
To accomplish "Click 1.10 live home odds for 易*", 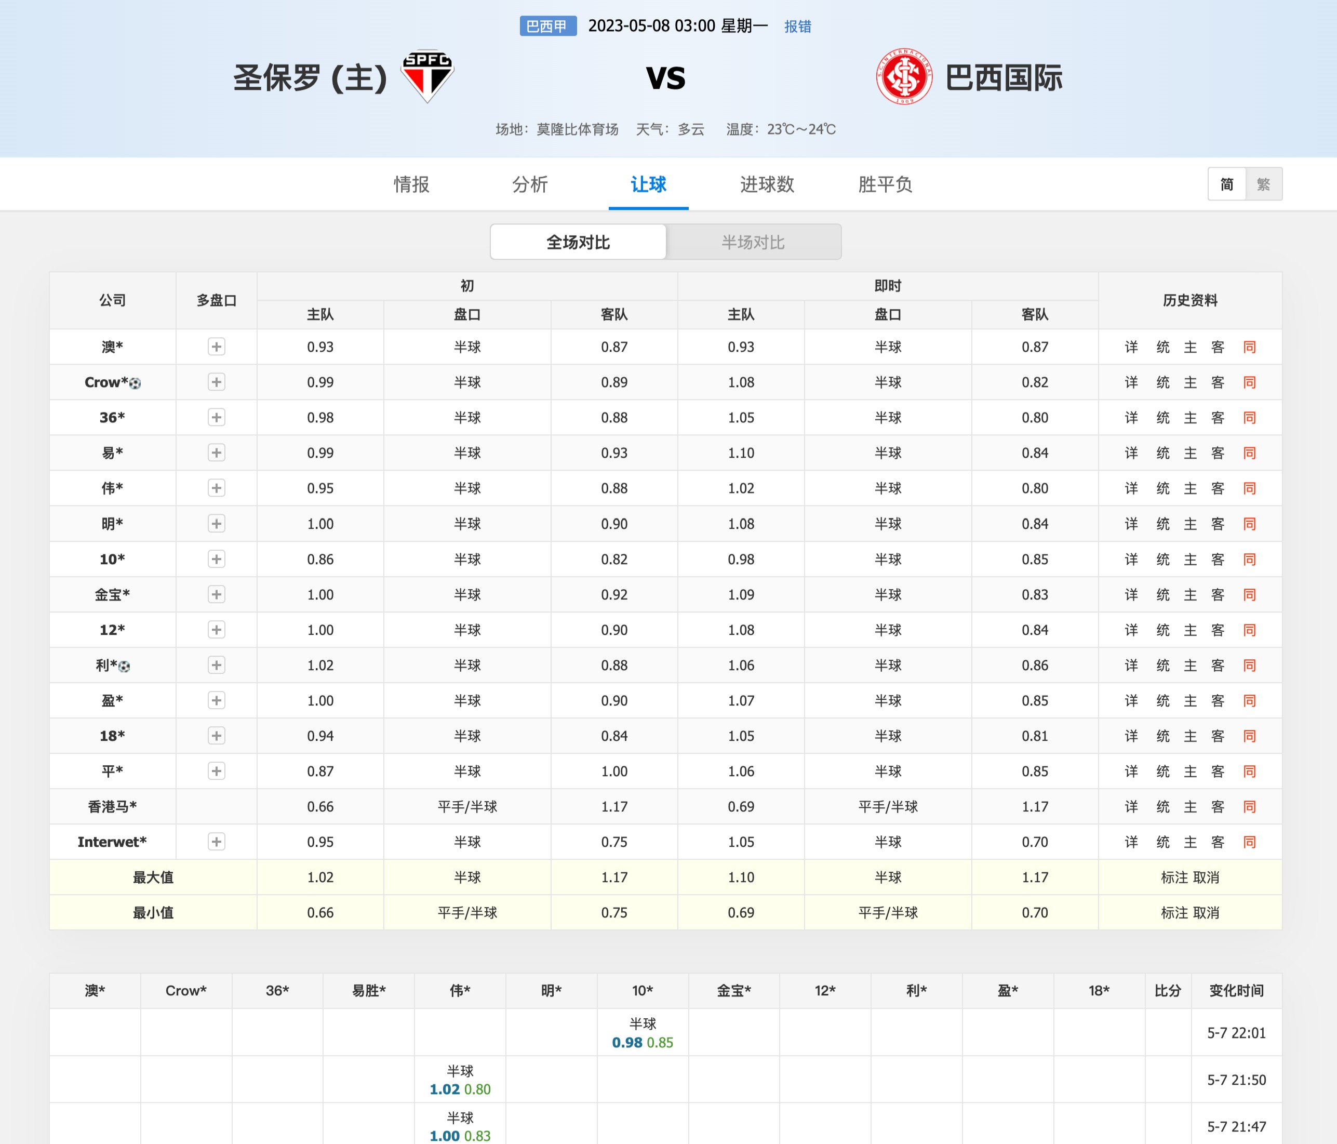I will (x=741, y=453).
